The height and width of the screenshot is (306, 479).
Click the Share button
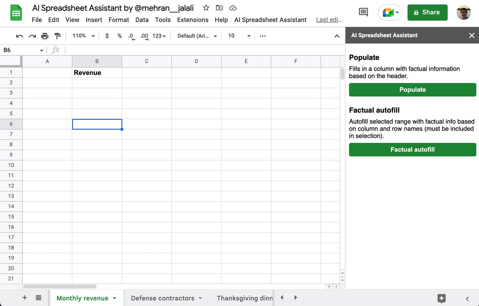[428, 12]
